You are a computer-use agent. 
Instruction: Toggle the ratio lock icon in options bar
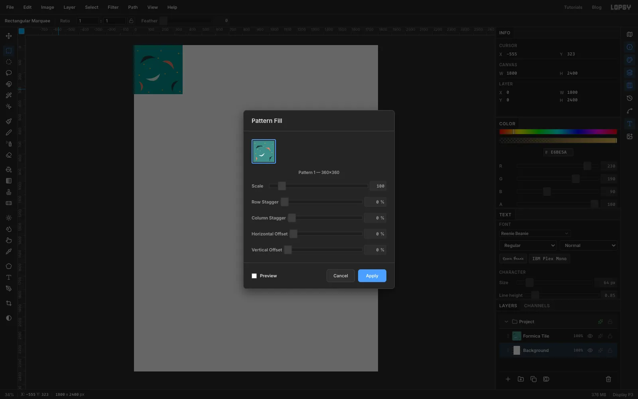(x=131, y=21)
